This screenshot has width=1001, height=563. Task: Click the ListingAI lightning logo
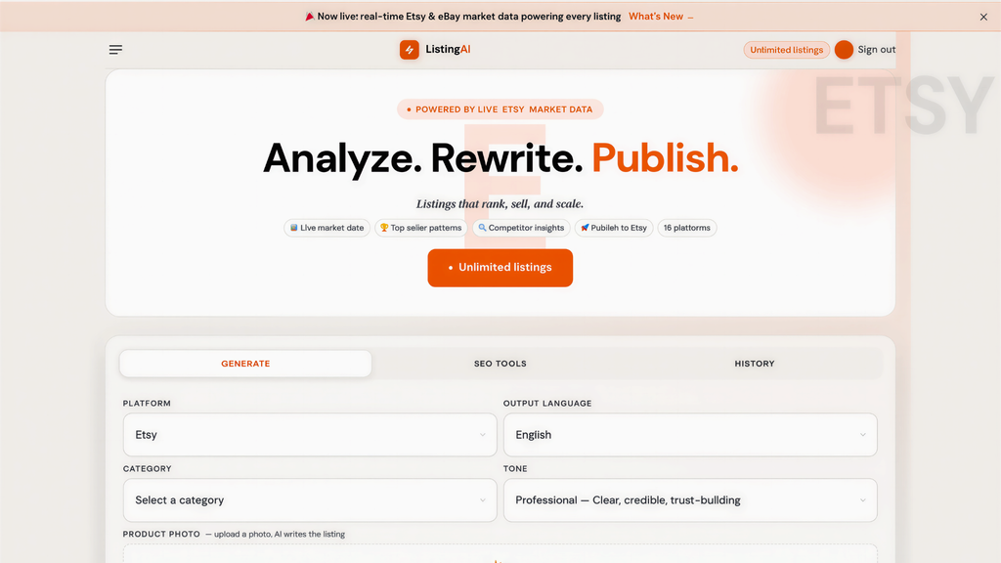[410, 49]
